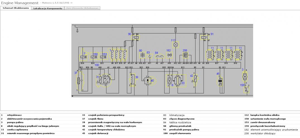The height and width of the screenshot is (138, 300).
Task: Click the injectors group labeled 1
Action: pyautogui.click(x=118, y=55)
